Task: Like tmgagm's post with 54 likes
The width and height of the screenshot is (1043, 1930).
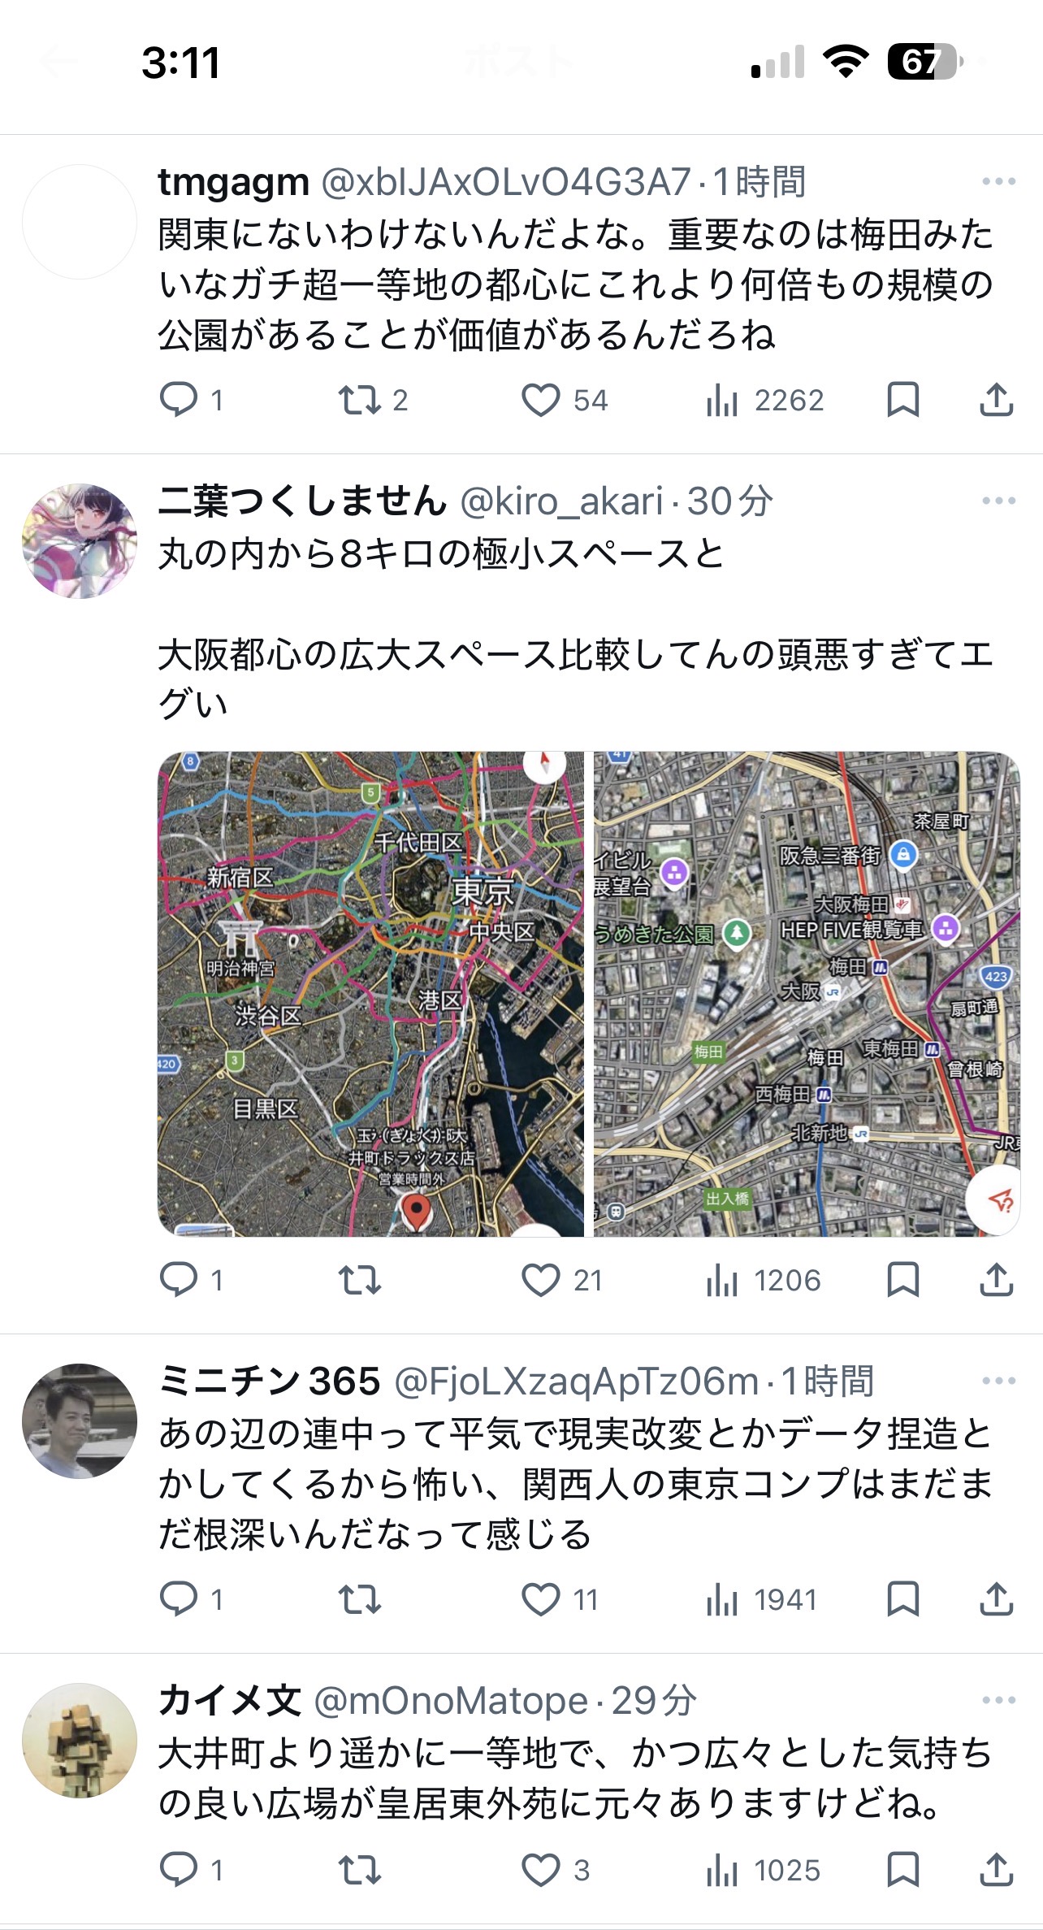Action: pos(540,400)
